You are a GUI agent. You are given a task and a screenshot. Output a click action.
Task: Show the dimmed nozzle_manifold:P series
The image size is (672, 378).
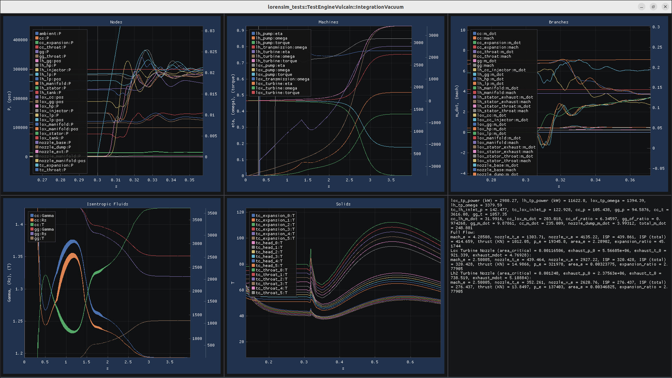point(60,156)
